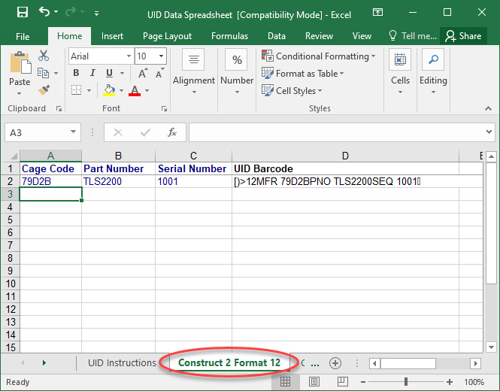Click the zoom slider handle

tap(407, 382)
